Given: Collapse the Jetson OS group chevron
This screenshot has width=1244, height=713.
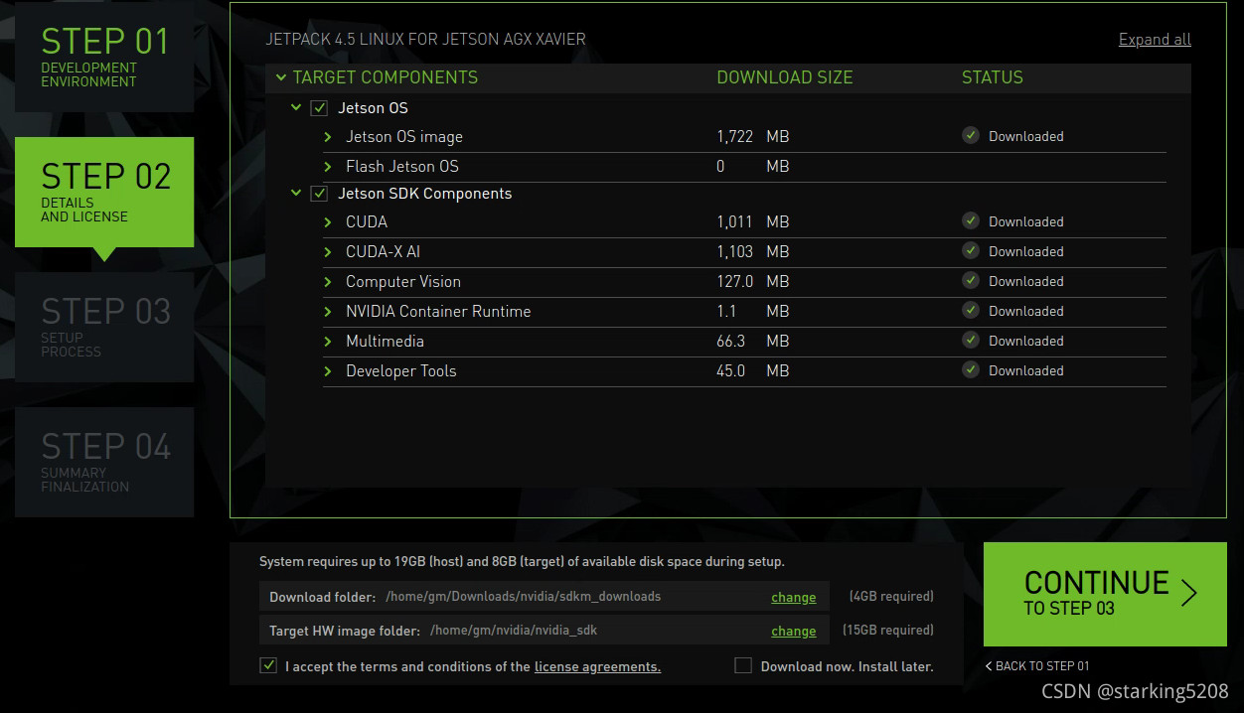Looking at the screenshot, I should (x=296, y=107).
